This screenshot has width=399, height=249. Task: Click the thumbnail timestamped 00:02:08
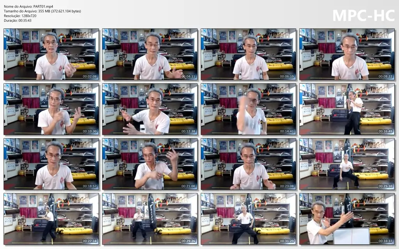(x=51, y=54)
